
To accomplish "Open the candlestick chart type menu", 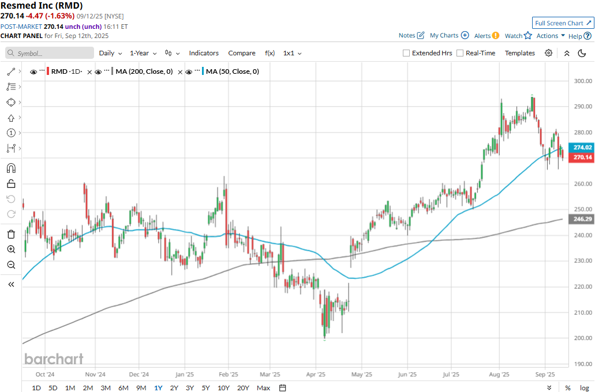I will point(172,53).
